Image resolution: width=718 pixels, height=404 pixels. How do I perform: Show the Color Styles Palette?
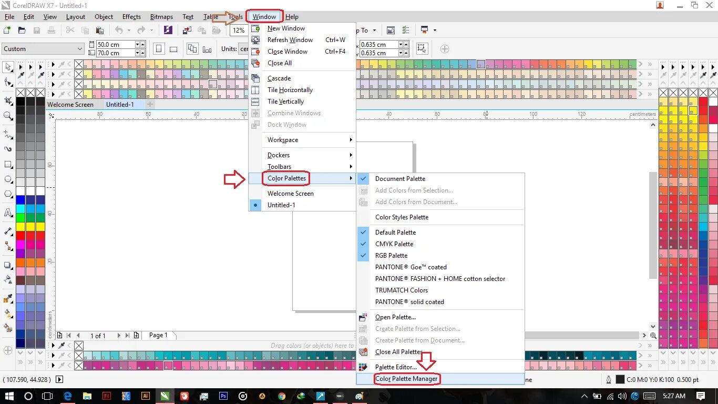point(440,217)
